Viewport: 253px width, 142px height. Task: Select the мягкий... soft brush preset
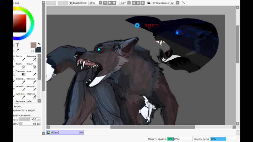20,88
